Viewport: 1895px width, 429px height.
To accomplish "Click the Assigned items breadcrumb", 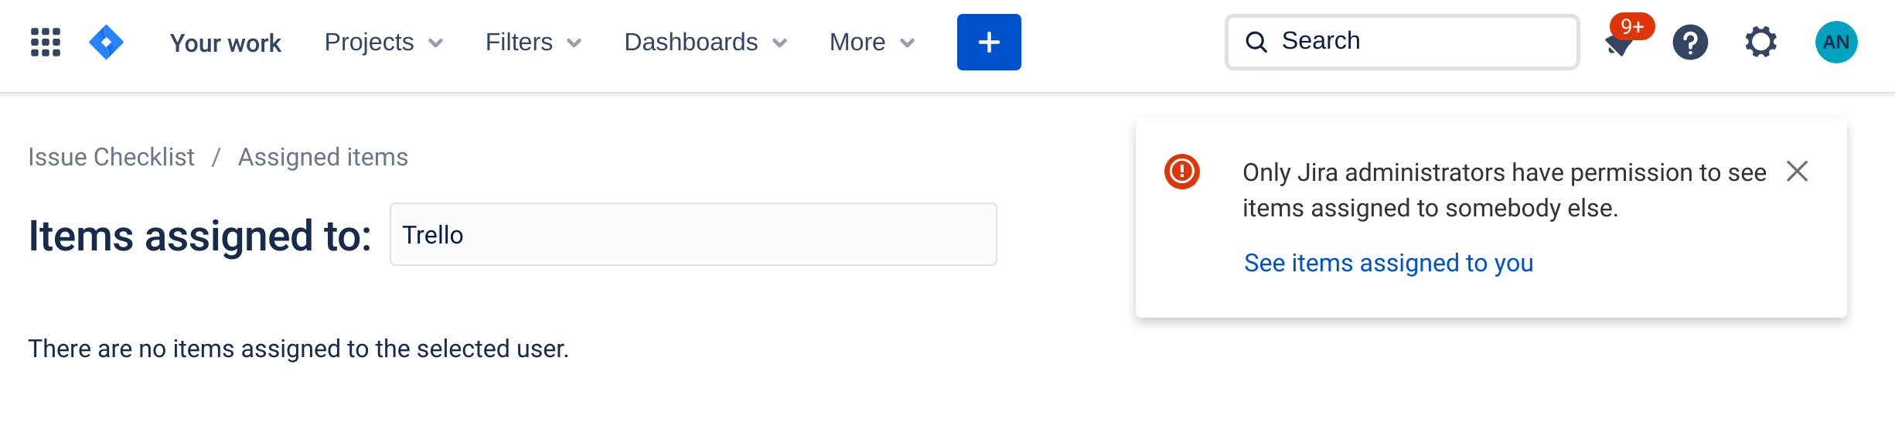I will (x=322, y=158).
